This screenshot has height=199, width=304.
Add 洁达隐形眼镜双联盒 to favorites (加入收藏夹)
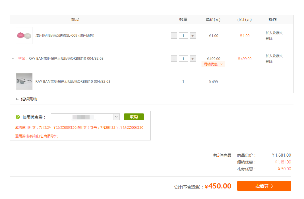(x=274, y=33)
